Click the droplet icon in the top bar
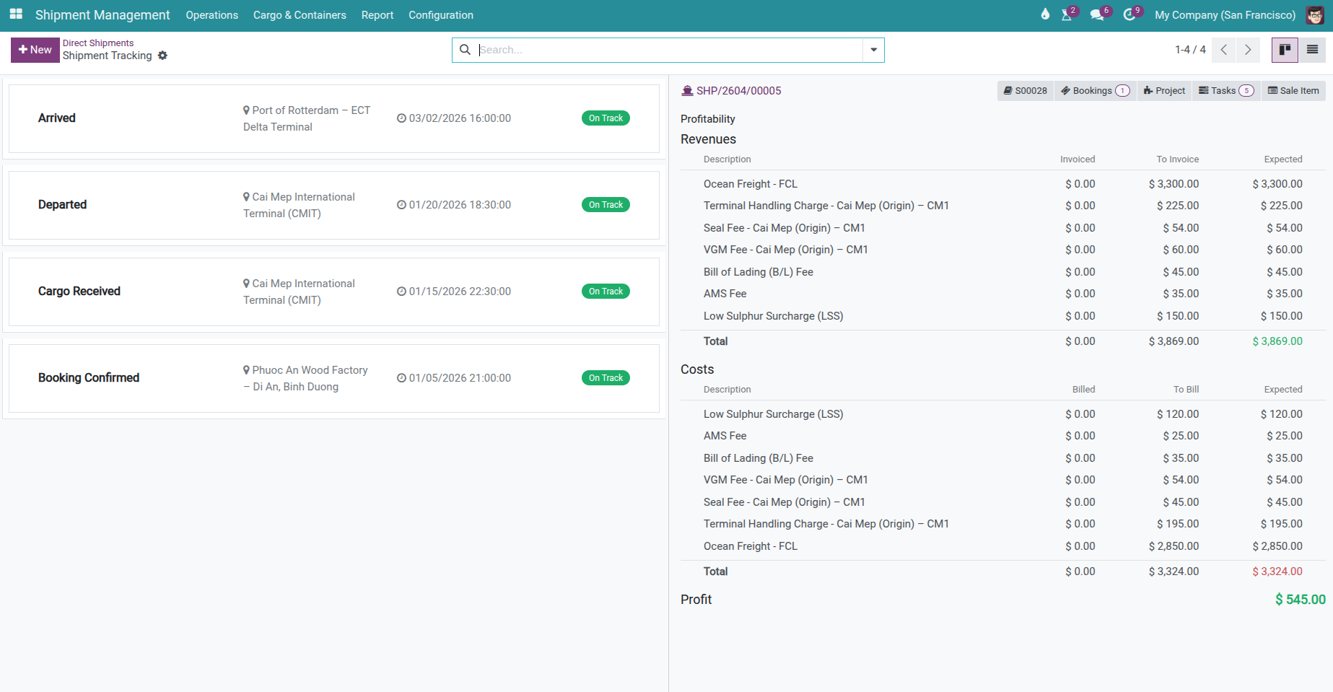The height and width of the screenshot is (692, 1333). (1045, 14)
